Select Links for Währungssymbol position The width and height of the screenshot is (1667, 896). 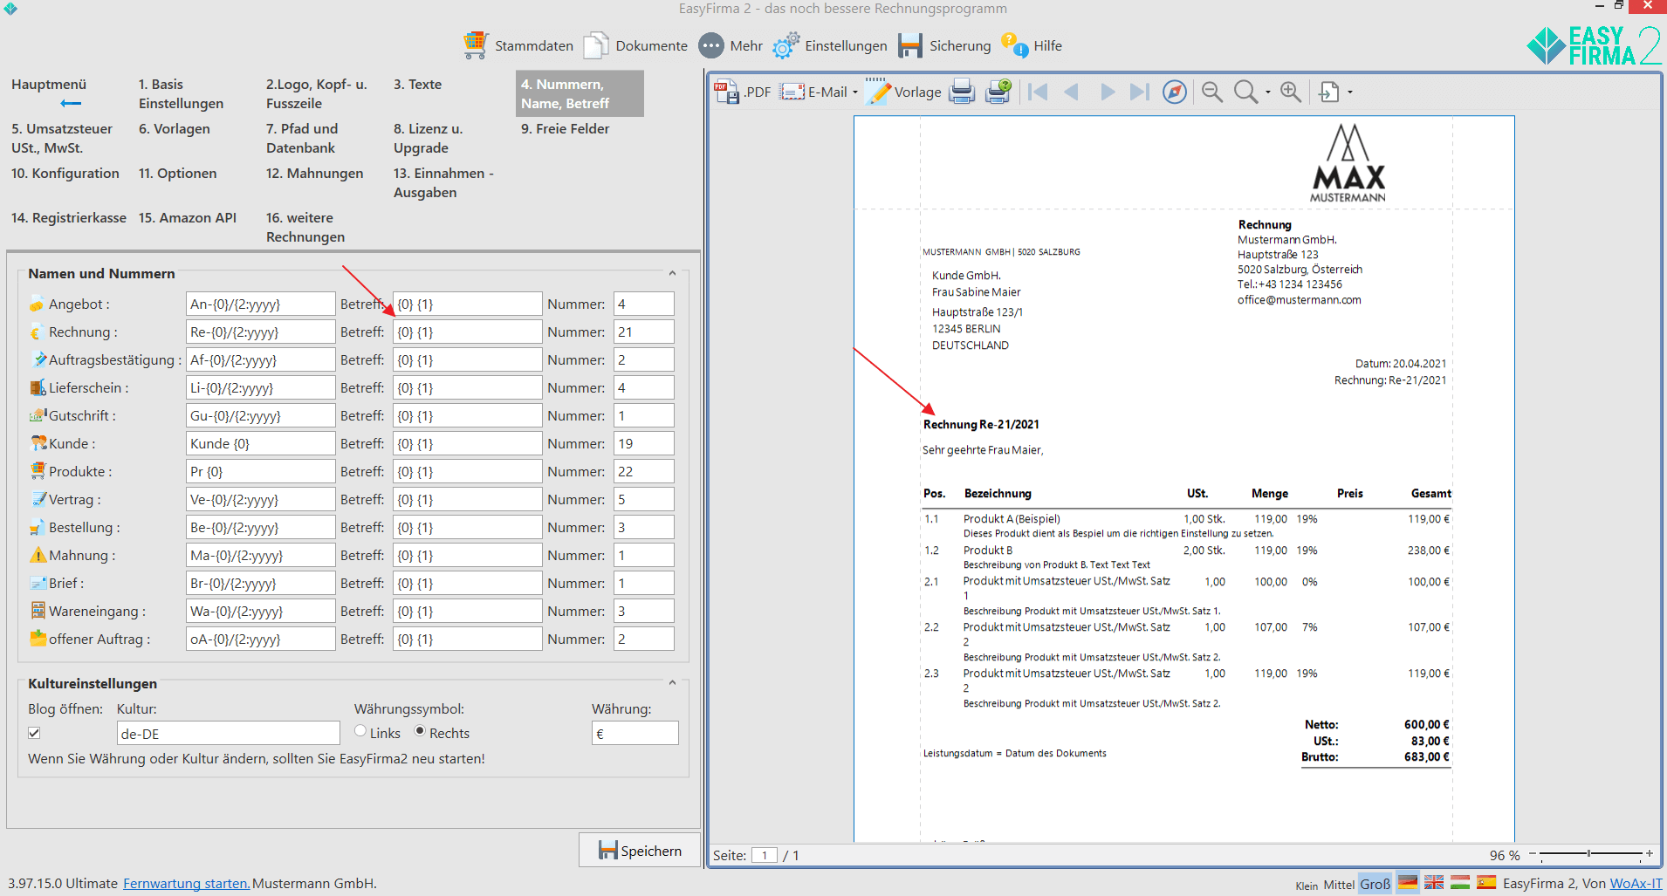click(360, 731)
